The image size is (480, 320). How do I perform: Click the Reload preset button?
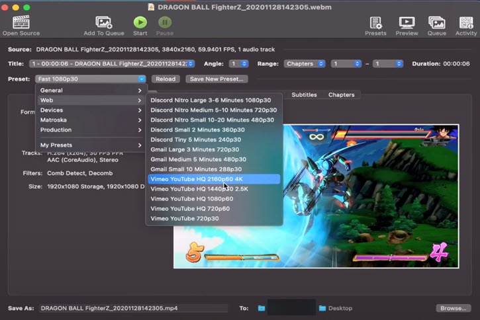tap(166, 79)
